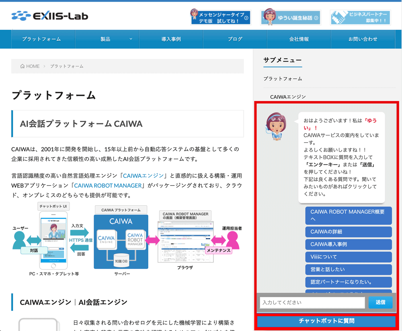Click the CAIWAエンジン｜AI会話エンジン heading
402x331 pixels.
[x=74, y=302]
